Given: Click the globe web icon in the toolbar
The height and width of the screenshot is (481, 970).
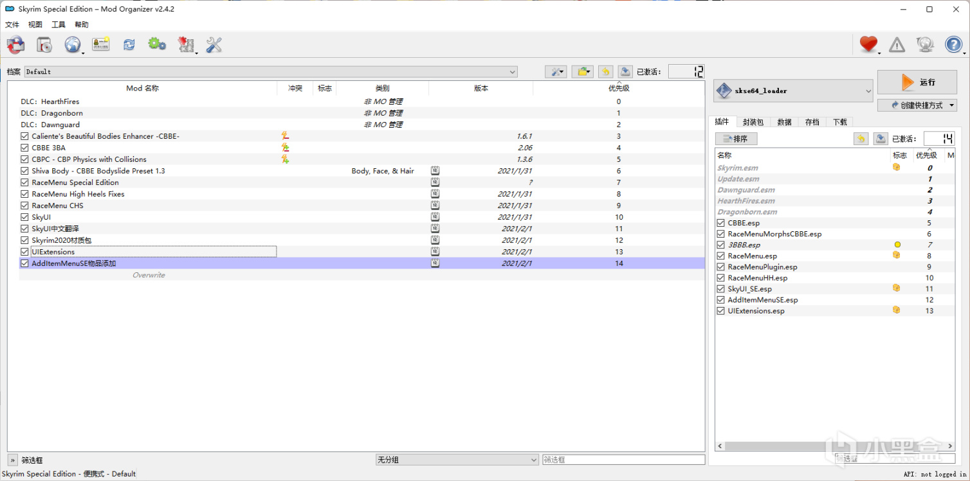Looking at the screenshot, I should [x=72, y=44].
